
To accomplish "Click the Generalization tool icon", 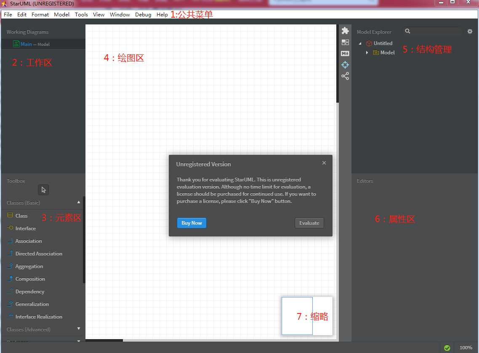I will (x=10, y=303).
